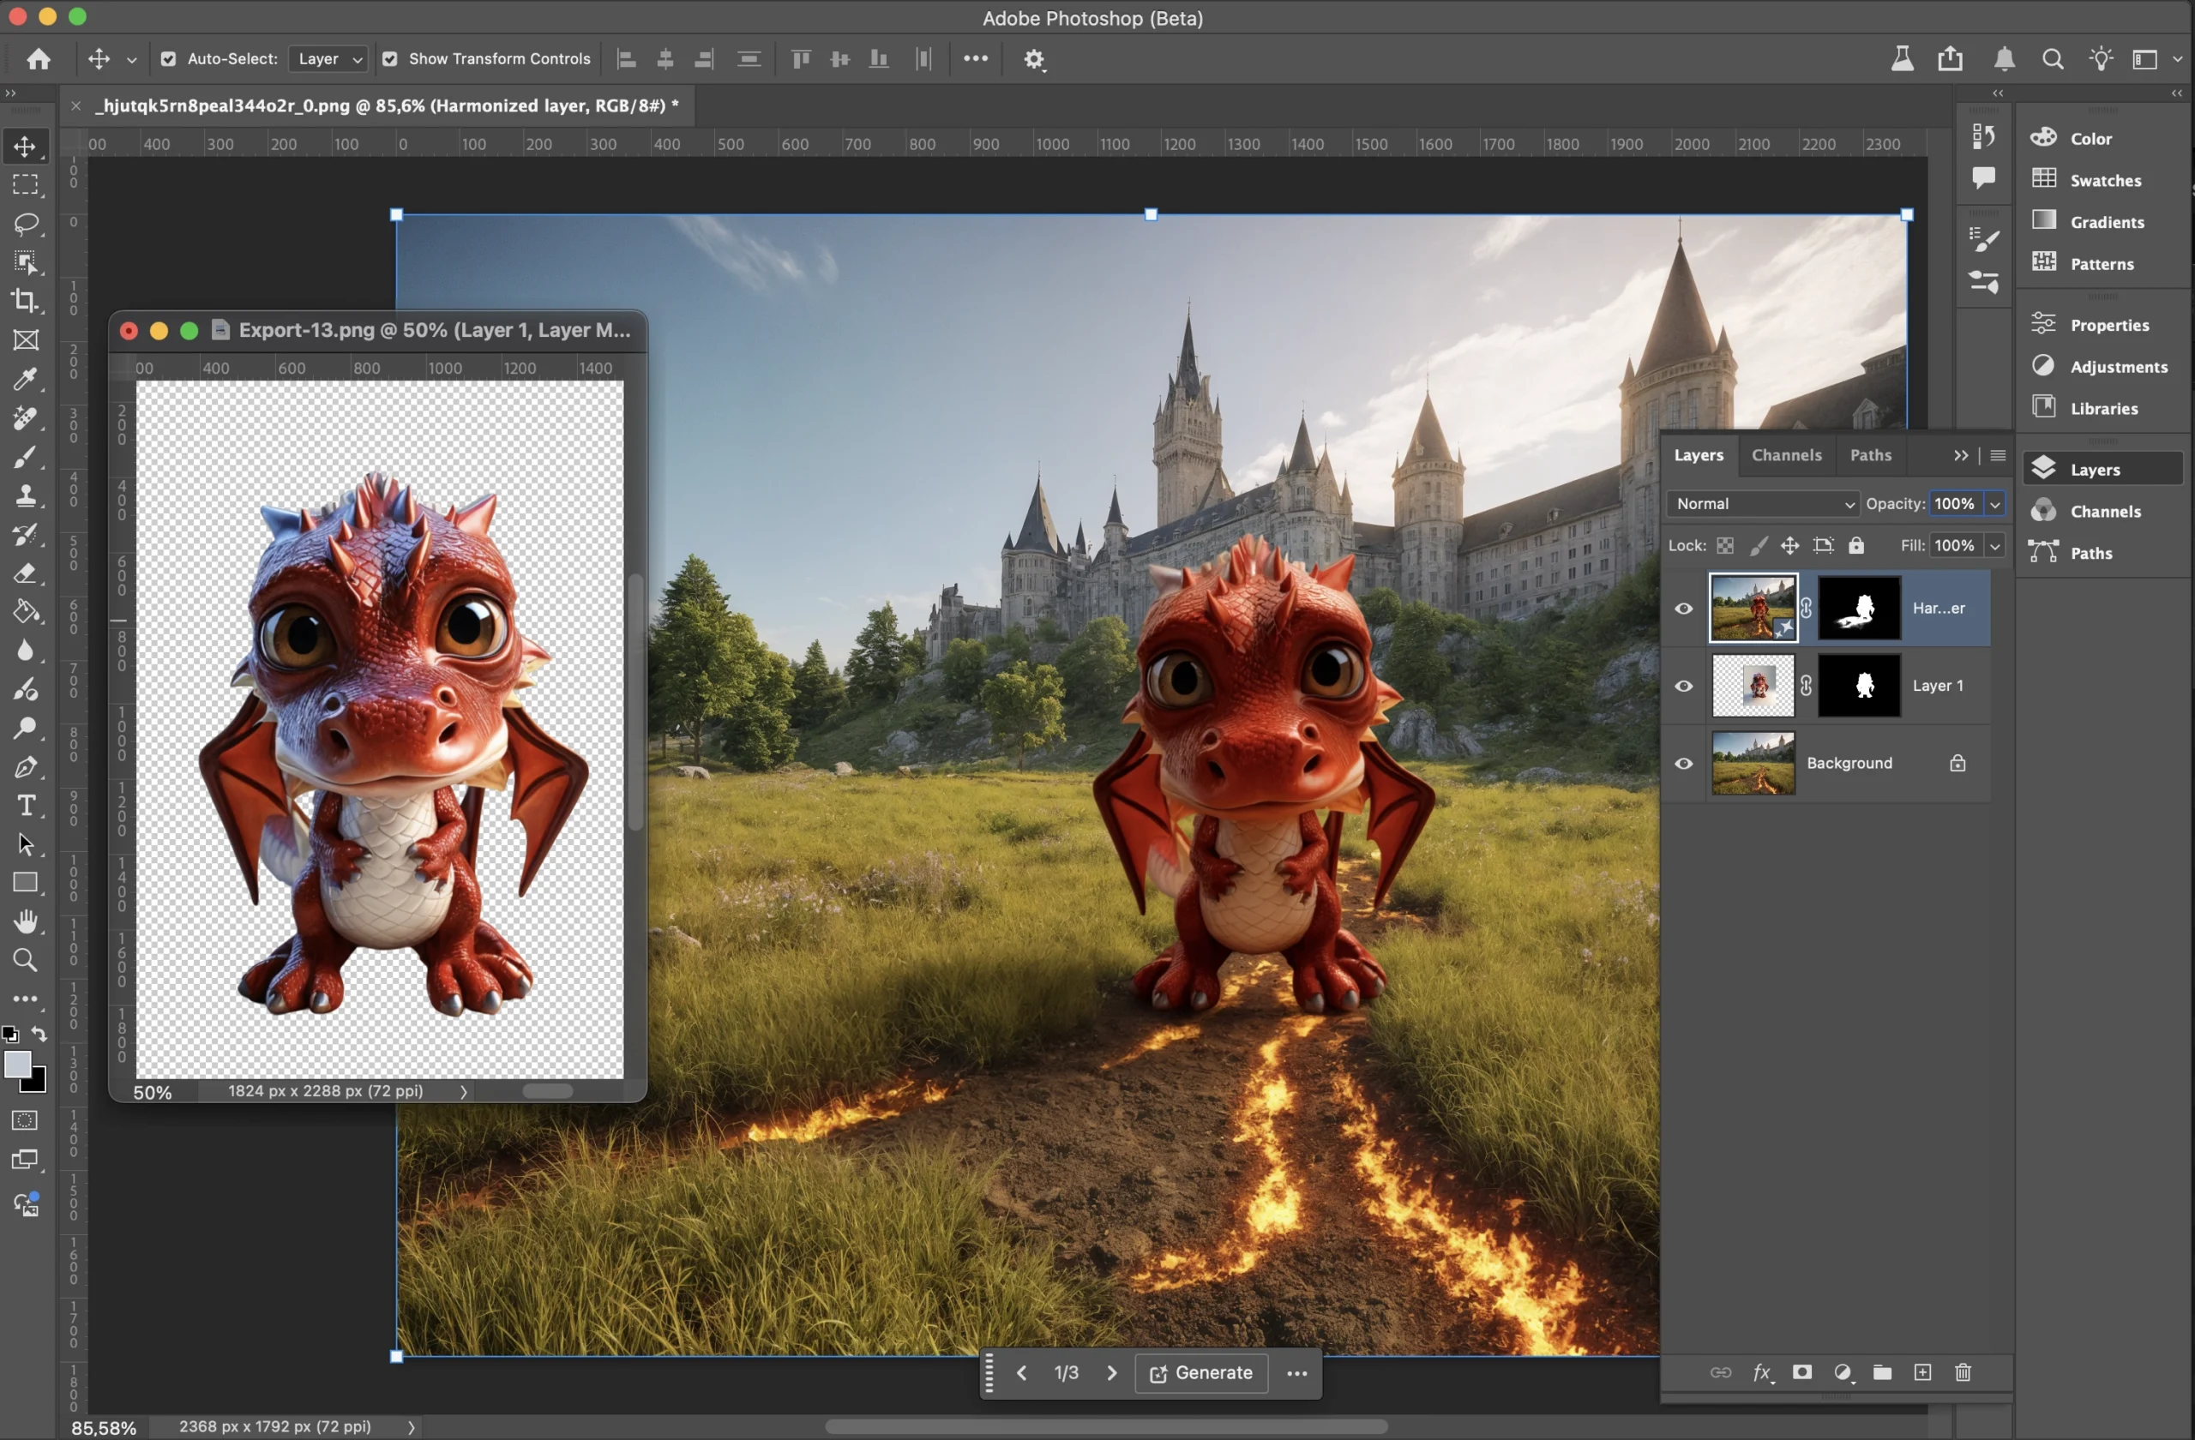
Task: Select the Type tool
Action: pos(26,806)
